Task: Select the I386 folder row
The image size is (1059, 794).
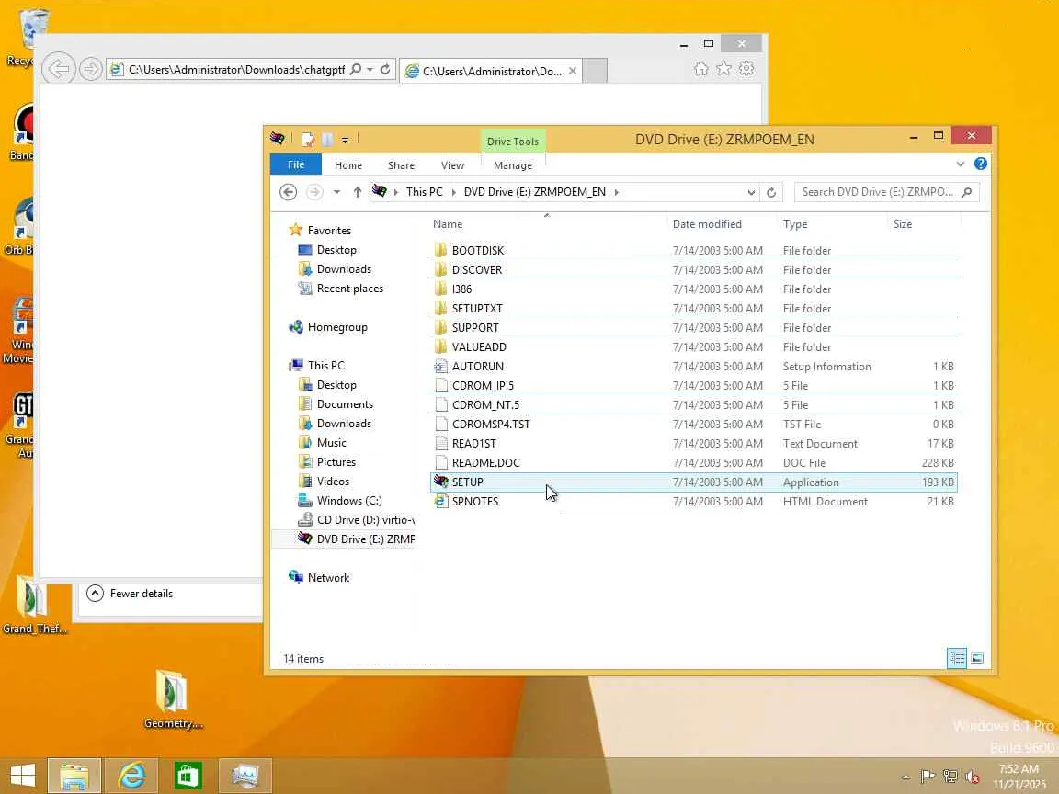Action: click(693, 289)
